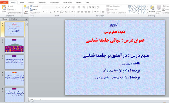Close the slides thumbnail pane
The width and height of the screenshot is (169, 103).
(26, 19)
